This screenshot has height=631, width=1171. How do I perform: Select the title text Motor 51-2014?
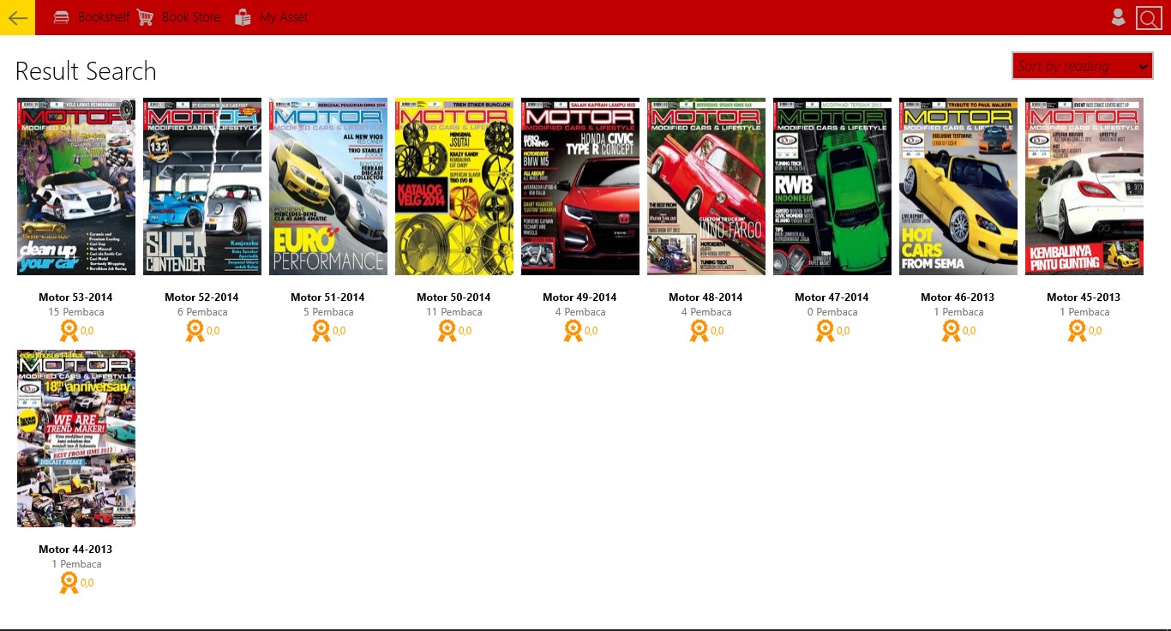pyautogui.click(x=327, y=297)
